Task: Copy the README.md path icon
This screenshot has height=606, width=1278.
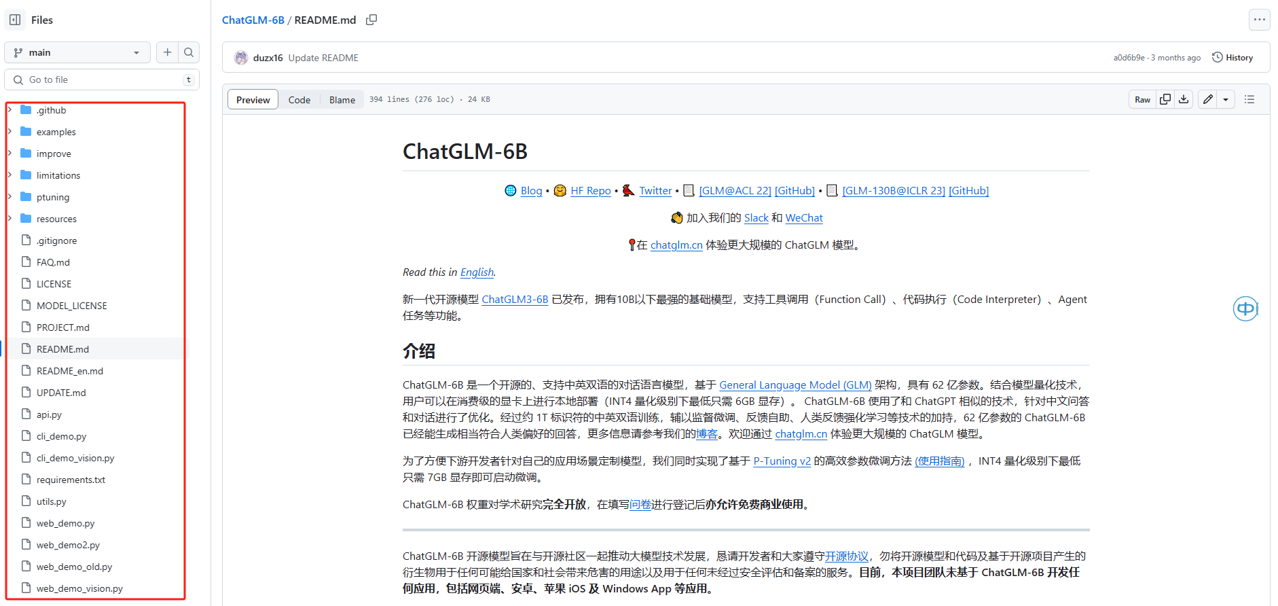Action: (x=371, y=20)
